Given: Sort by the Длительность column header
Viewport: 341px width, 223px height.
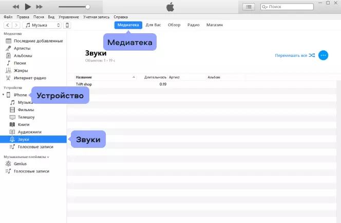Looking at the screenshot, I should click(155, 77).
